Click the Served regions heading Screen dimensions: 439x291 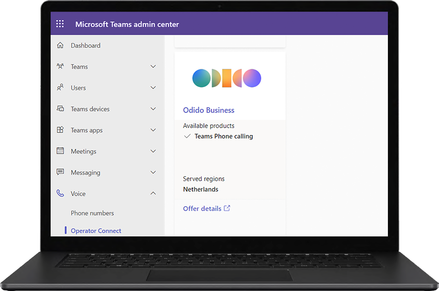click(204, 179)
